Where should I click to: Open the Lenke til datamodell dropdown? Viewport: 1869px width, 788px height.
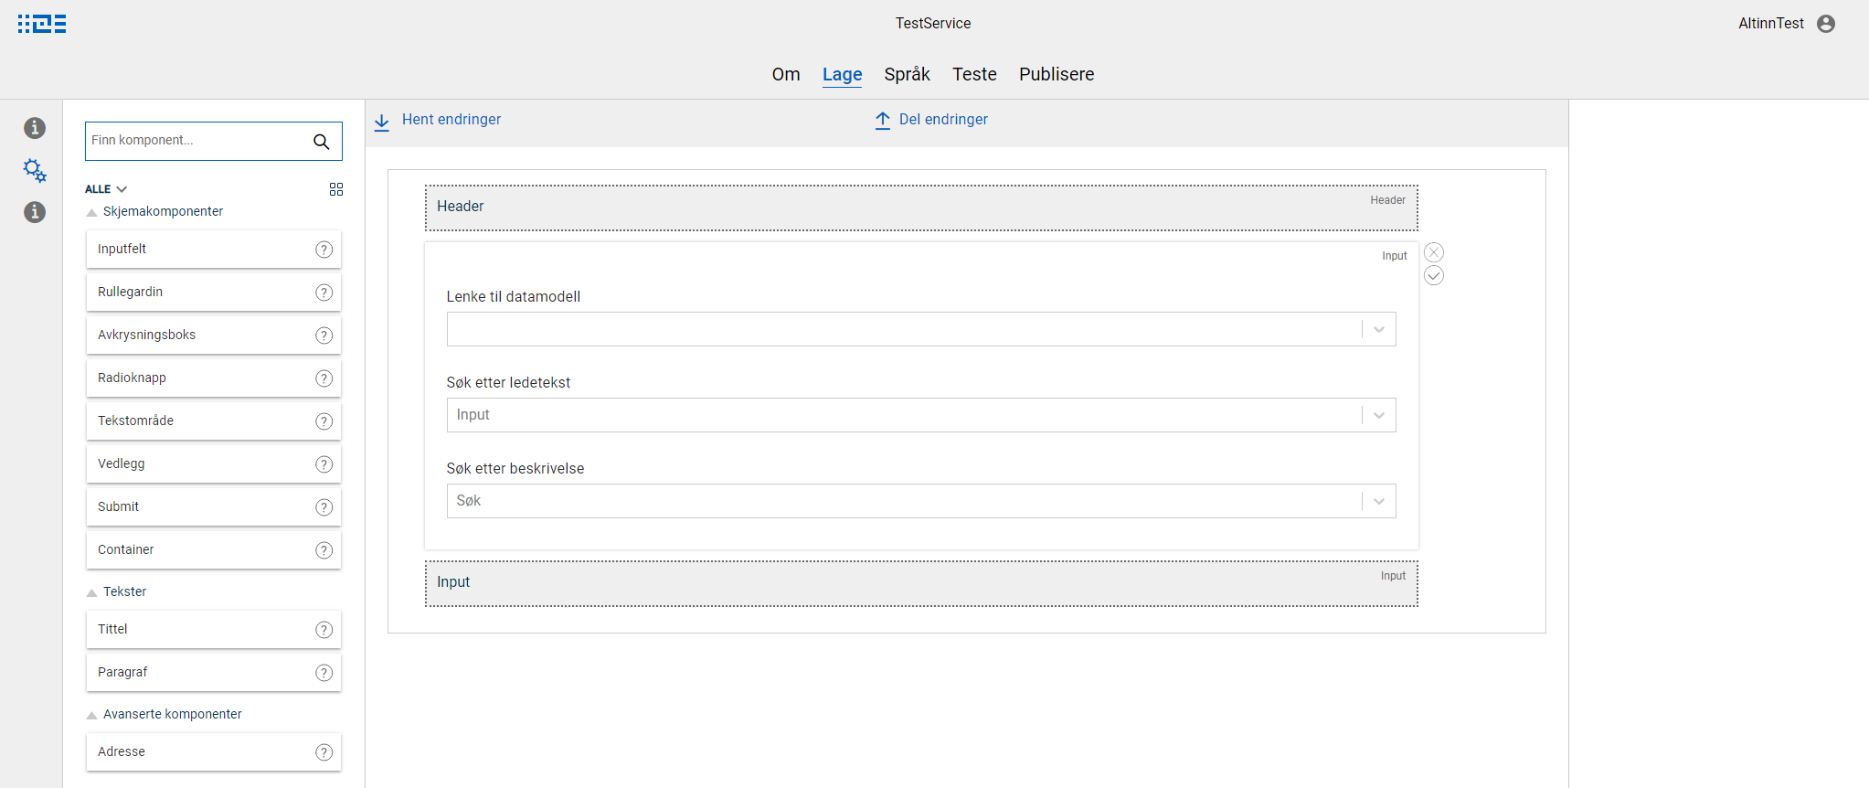coord(921,329)
